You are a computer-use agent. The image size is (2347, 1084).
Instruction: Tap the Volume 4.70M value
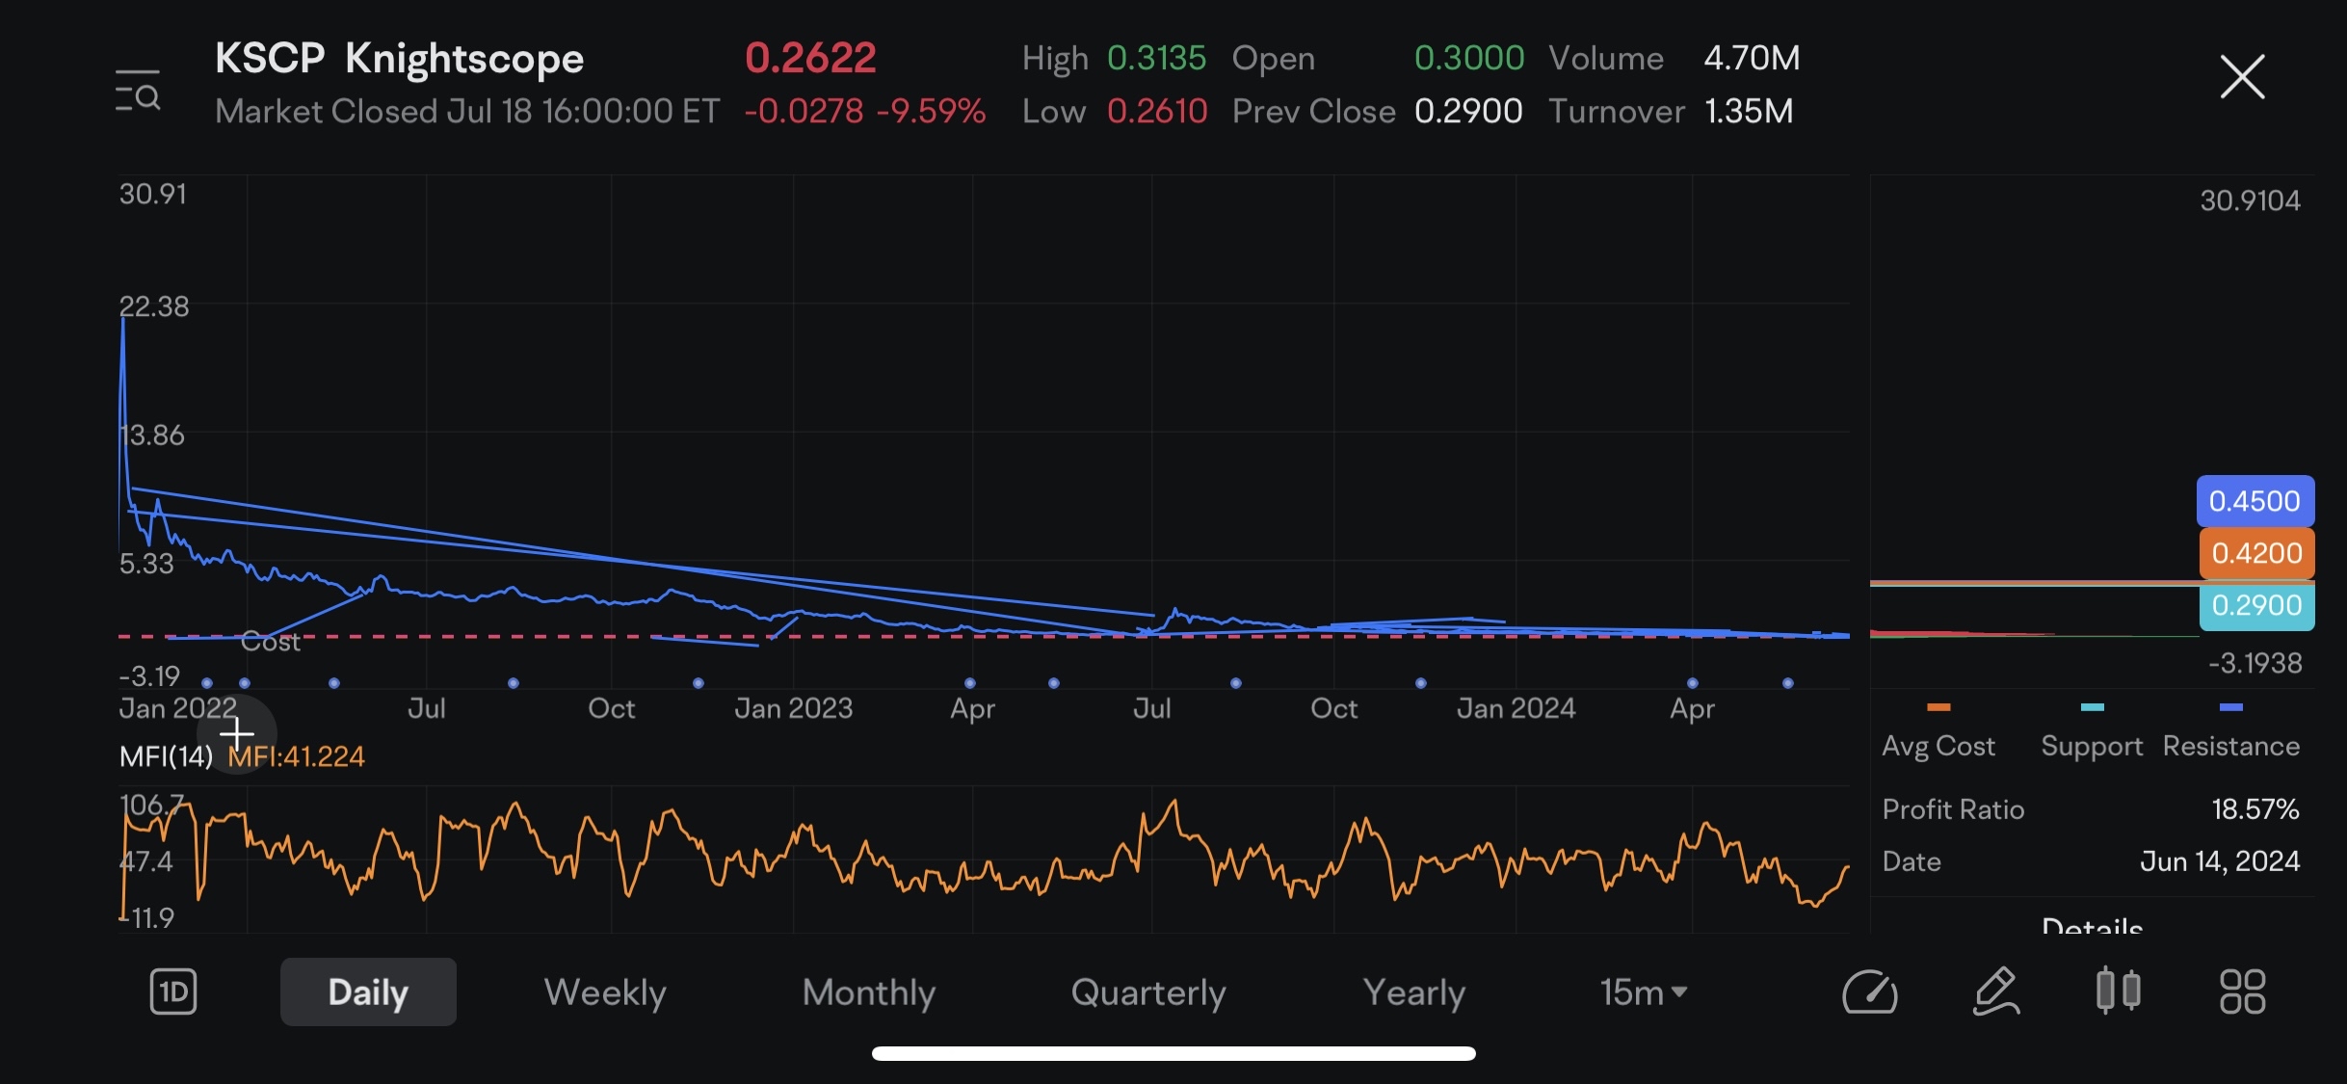click(x=1752, y=58)
